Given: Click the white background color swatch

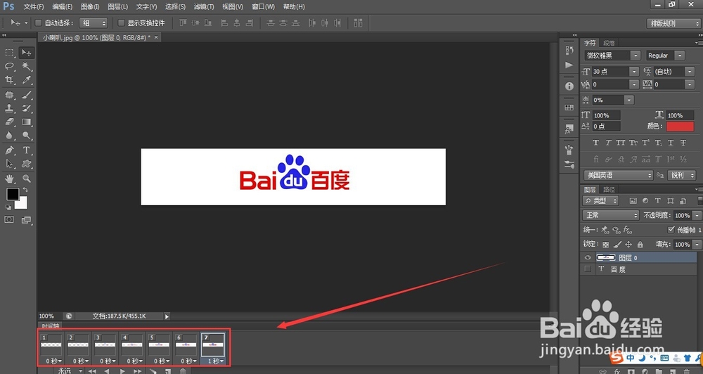Looking at the screenshot, I should 22,204.
